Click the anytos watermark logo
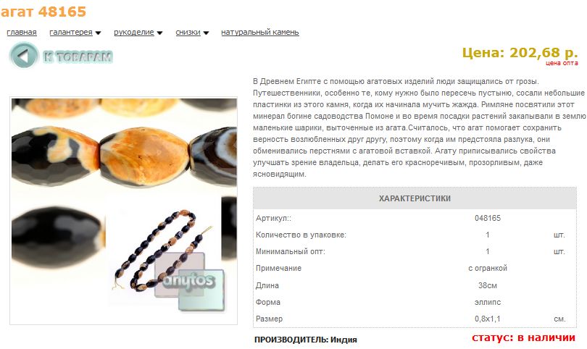The image size is (587, 349). click(x=190, y=280)
